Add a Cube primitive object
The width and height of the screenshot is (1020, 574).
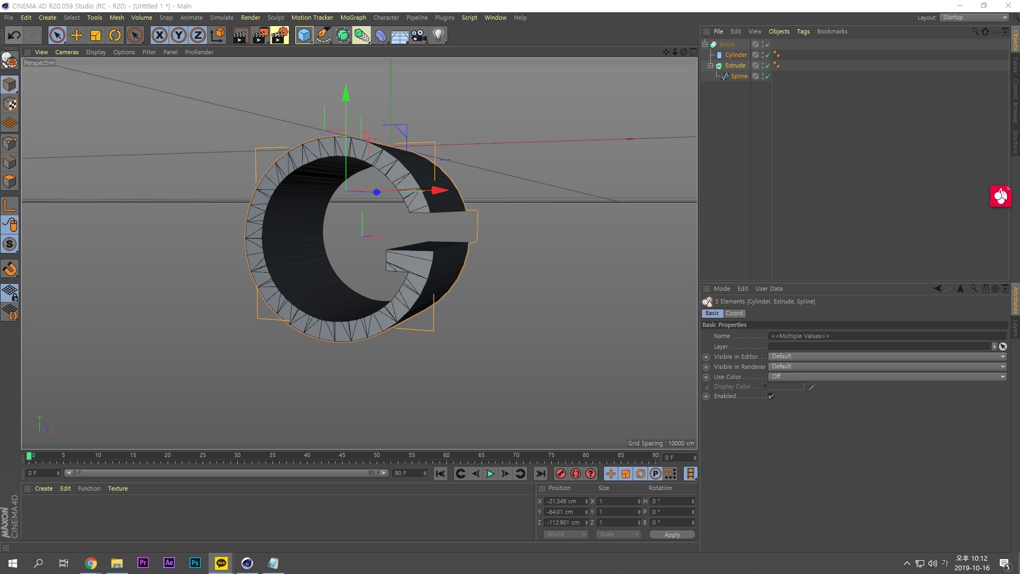[x=304, y=36]
